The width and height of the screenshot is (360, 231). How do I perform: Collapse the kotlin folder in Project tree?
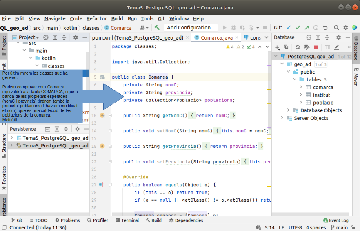point(31,58)
